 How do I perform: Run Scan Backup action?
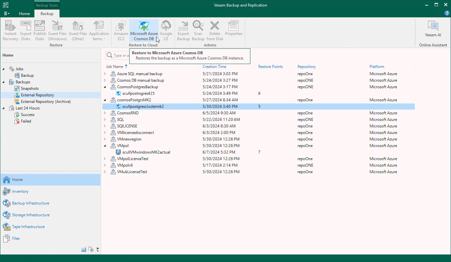(198, 30)
